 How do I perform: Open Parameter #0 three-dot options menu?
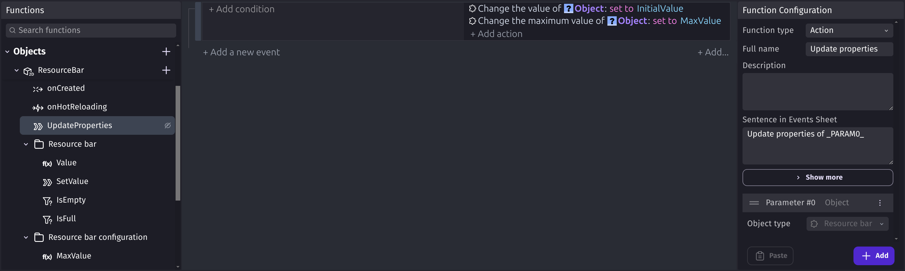tap(880, 203)
